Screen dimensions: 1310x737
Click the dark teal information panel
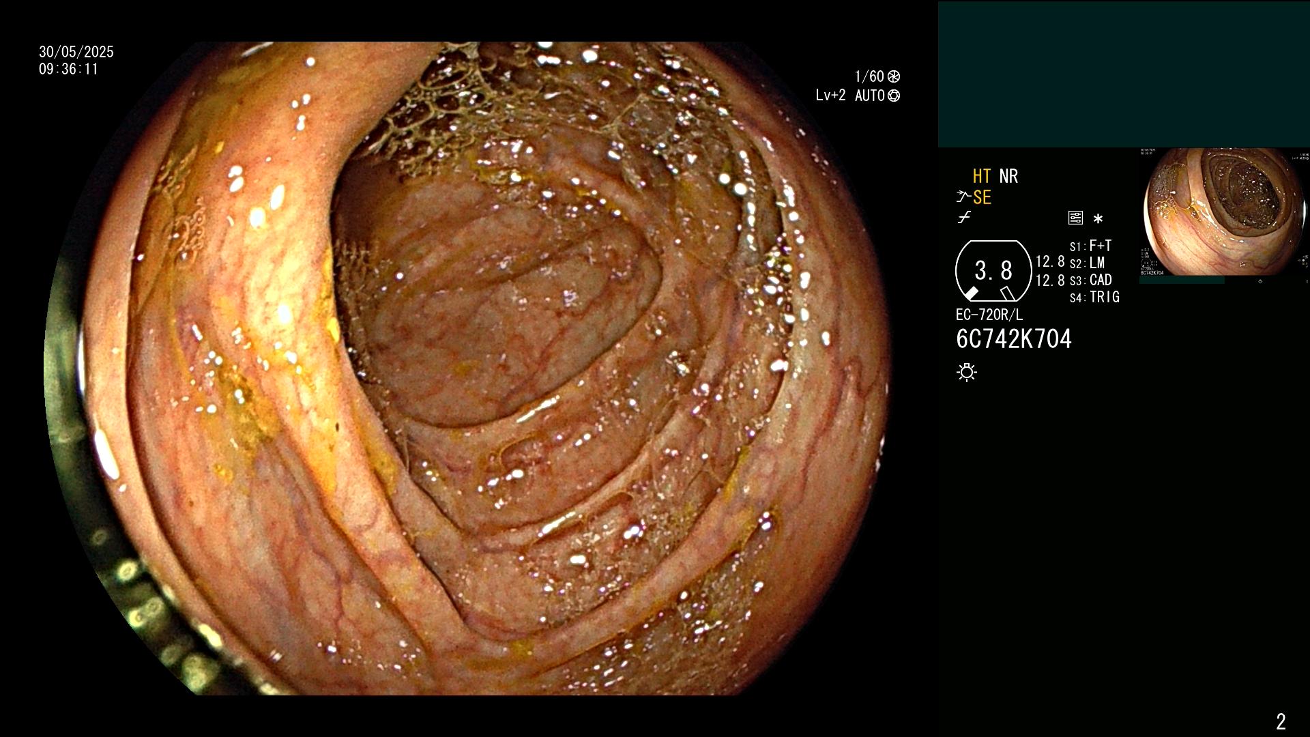[1124, 74]
